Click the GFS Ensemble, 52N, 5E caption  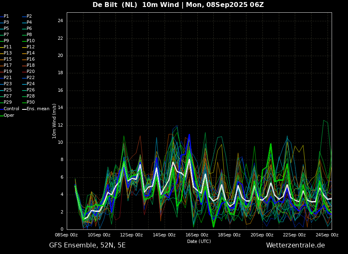87,245
